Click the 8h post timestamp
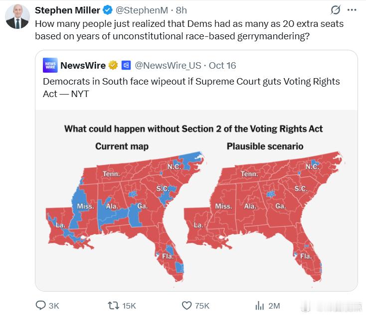 click(182, 10)
